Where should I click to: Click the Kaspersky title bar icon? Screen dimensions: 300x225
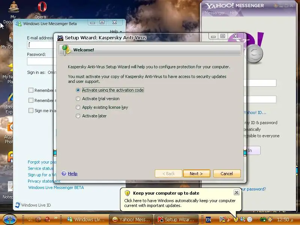pyautogui.click(x=60, y=38)
